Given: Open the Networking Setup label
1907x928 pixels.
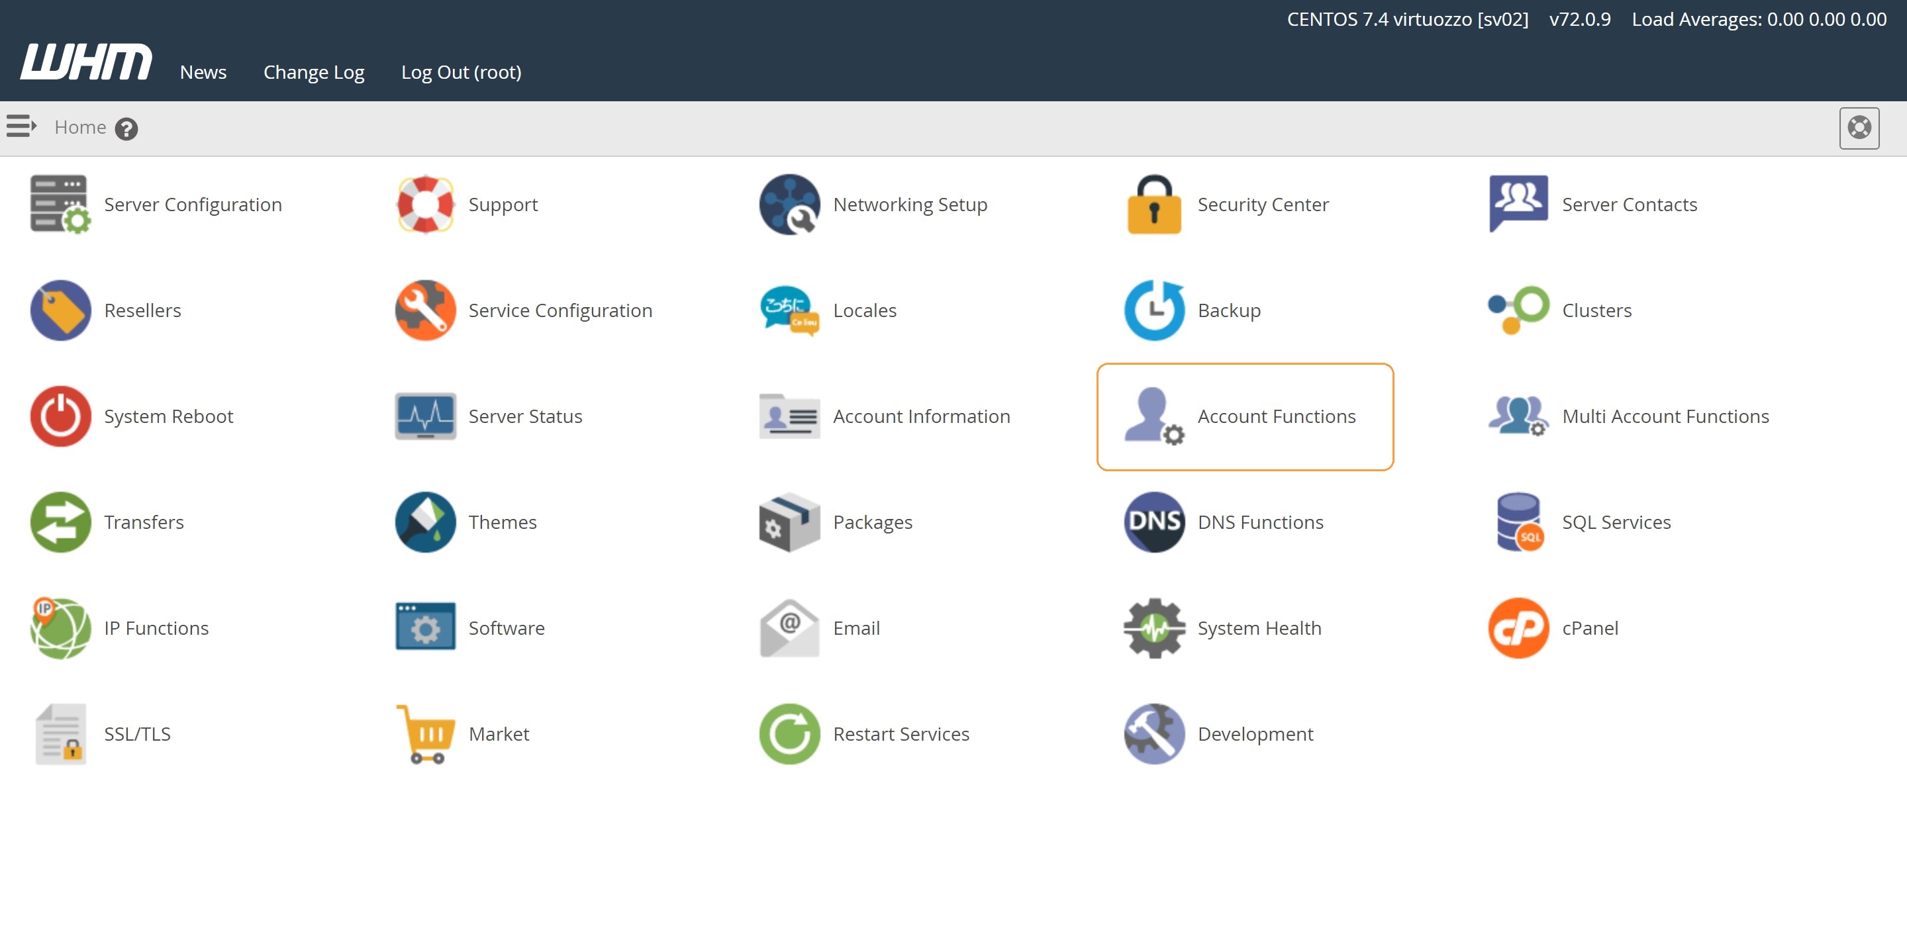Looking at the screenshot, I should point(910,205).
